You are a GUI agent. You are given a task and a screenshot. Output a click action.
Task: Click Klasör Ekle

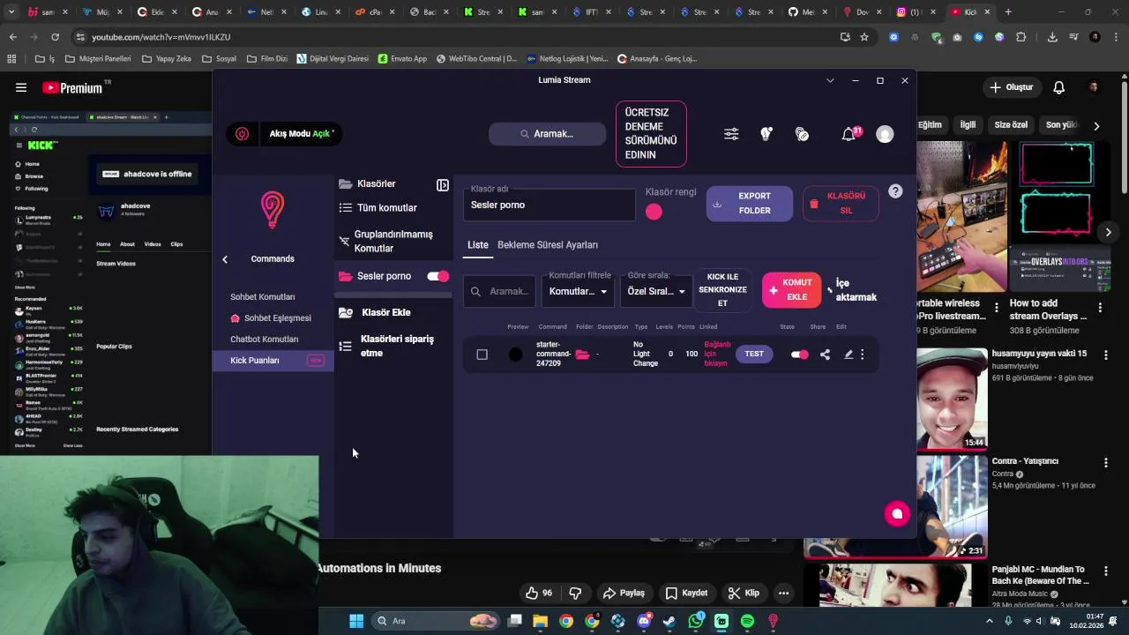385,313
